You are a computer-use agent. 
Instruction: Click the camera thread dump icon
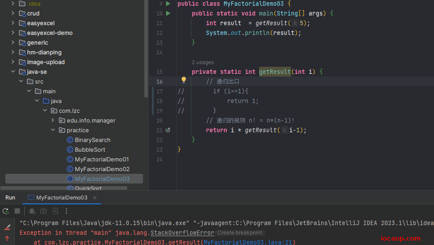tap(43, 211)
